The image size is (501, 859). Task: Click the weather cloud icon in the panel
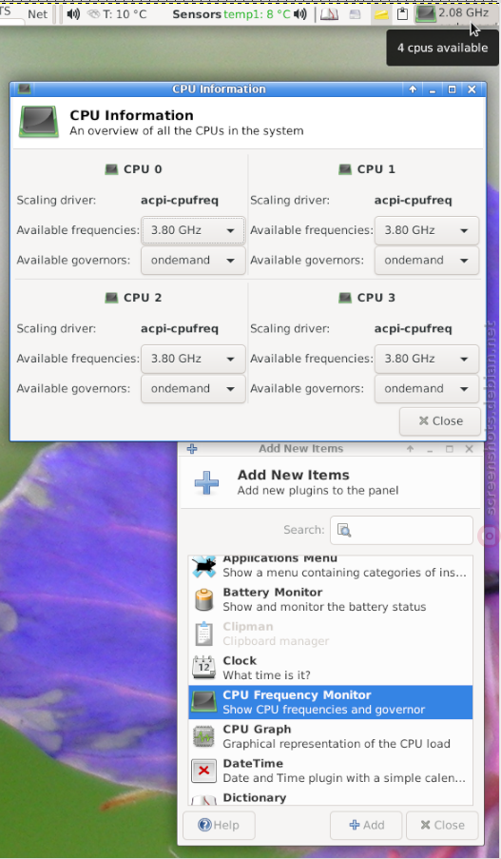click(93, 13)
